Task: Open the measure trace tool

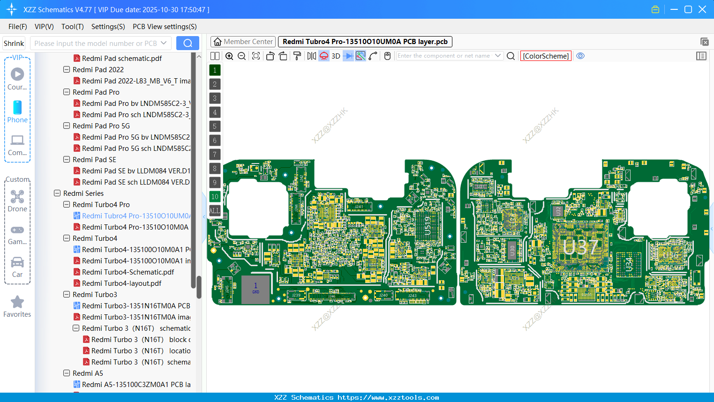Action: 373,56
